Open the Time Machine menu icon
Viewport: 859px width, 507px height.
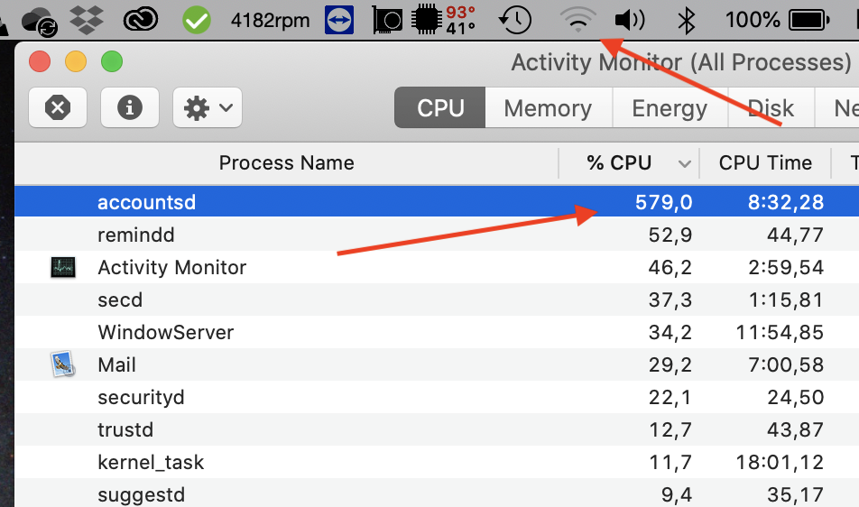point(515,19)
